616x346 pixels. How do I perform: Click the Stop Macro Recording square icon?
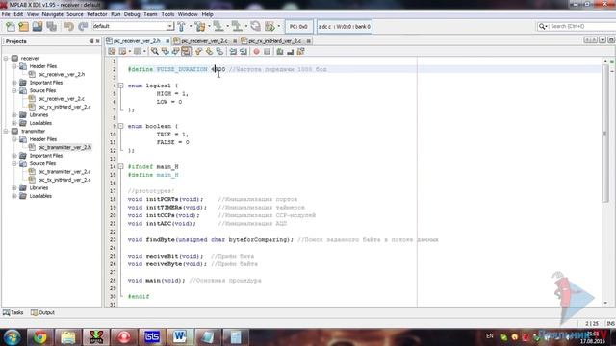[x=267, y=51]
